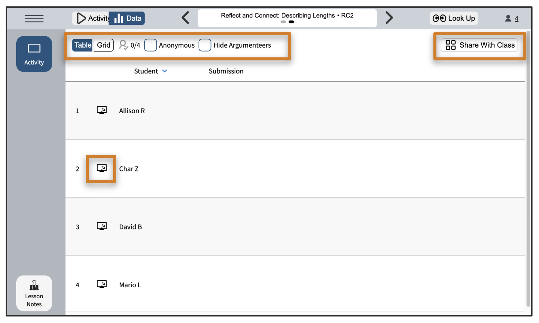Switch to the Activity tab at top
This screenshot has height=323, width=539.
91,18
